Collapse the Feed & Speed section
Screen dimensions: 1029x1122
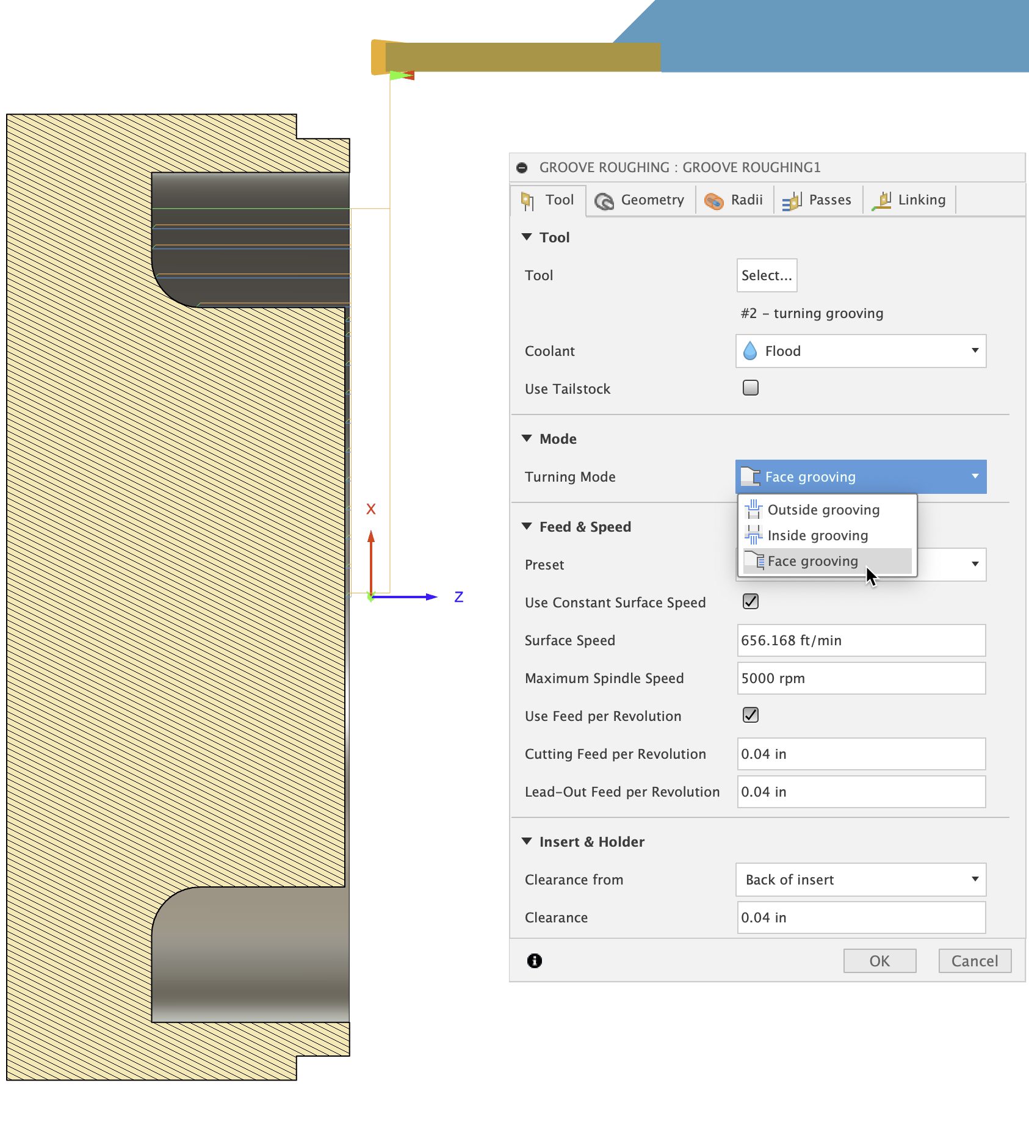[527, 526]
